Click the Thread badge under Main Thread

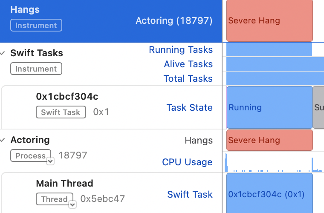pyautogui.click(x=55, y=199)
